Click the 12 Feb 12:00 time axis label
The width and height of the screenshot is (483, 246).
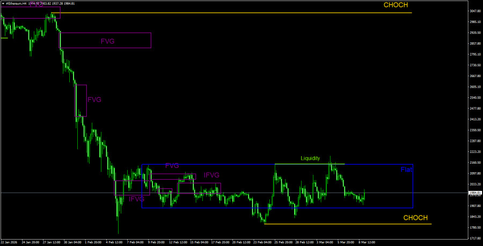(x=178, y=242)
